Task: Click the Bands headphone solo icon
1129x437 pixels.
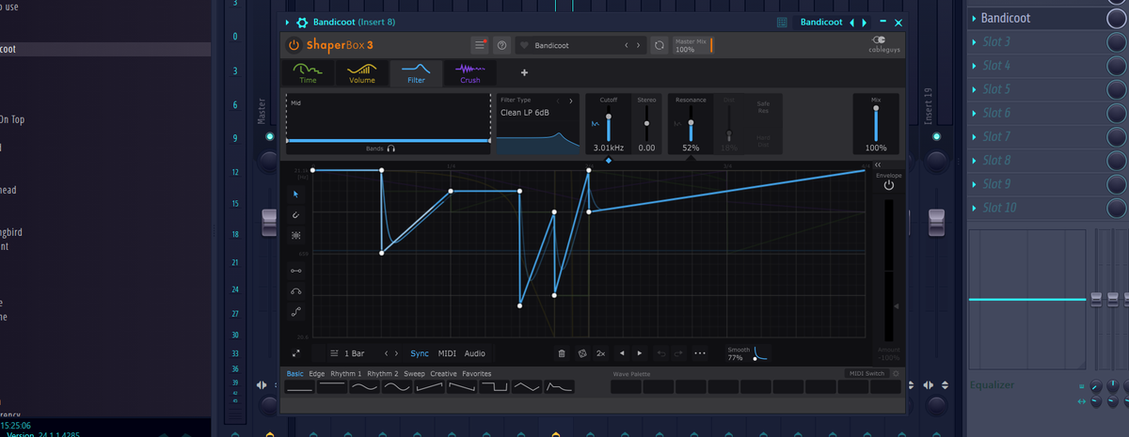Action: (391, 148)
